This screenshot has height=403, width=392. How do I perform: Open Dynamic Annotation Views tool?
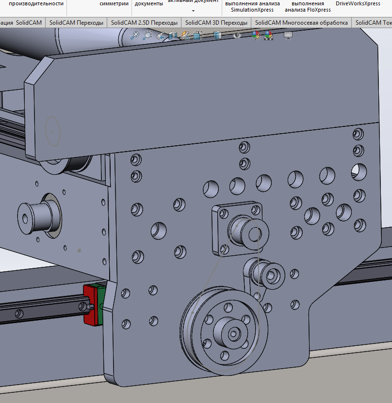point(185,35)
